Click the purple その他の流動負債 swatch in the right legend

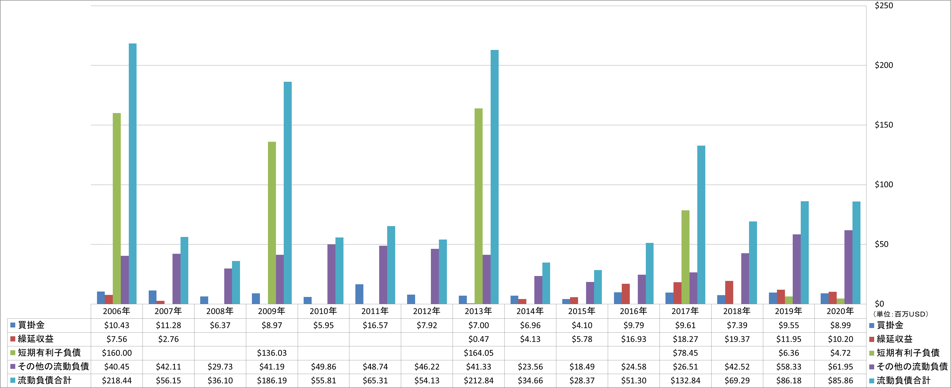pyautogui.click(x=872, y=367)
